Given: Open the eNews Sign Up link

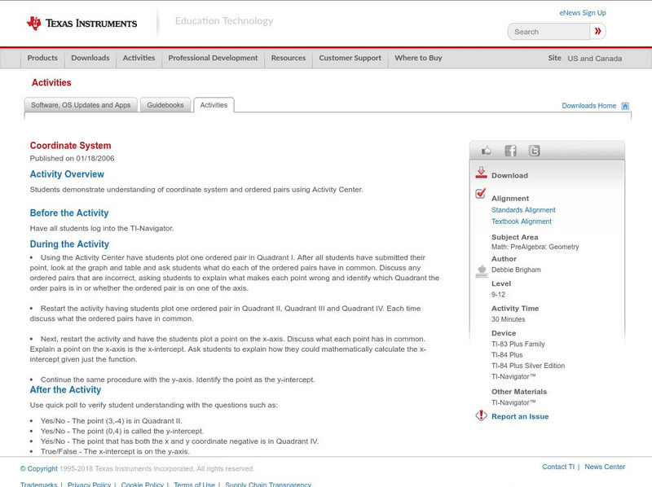Looking at the screenshot, I should point(583,13).
